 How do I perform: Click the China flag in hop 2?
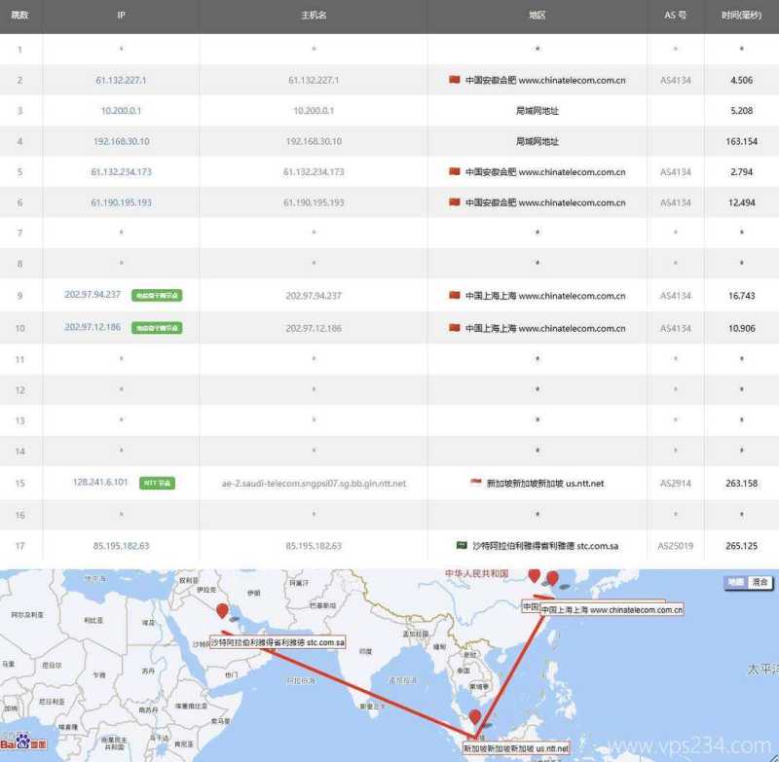pos(454,80)
